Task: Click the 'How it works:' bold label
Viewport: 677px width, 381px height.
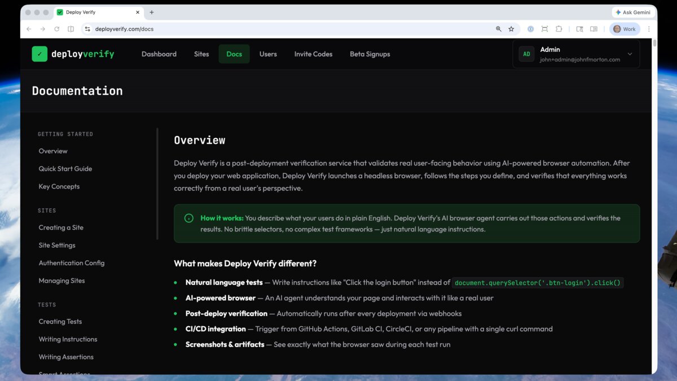Action: pos(222,218)
